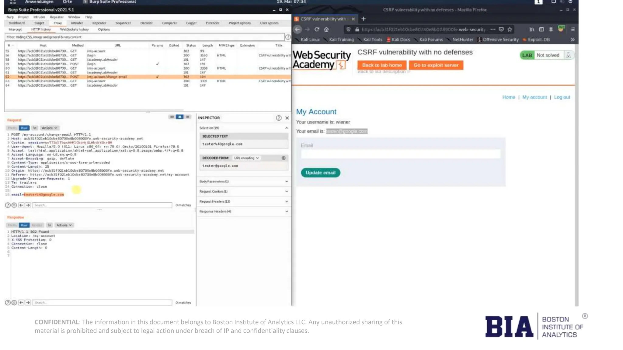Click Go to exploit server button
Viewport: 623px width, 350px height.
pyautogui.click(x=436, y=65)
